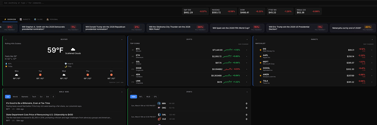
Task: Expand the ADA Cardano row arrow
Action: coord(246,76)
